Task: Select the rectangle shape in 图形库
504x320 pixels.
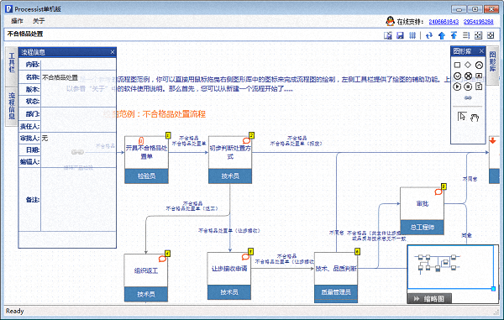Action: click(x=457, y=66)
